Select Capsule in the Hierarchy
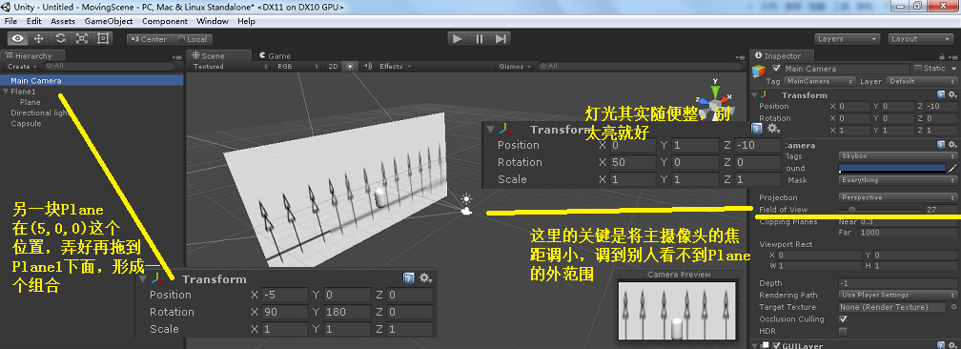This screenshot has width=961, height=349. point(26,123)
